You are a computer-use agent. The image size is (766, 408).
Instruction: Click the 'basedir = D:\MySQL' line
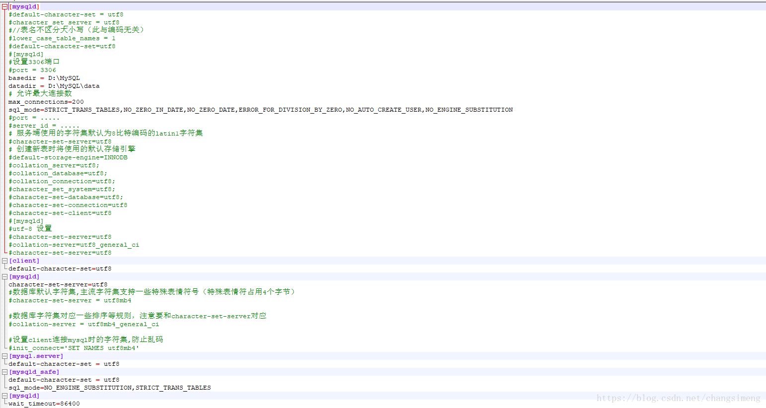pyautogui.click(x=44, y=78)
